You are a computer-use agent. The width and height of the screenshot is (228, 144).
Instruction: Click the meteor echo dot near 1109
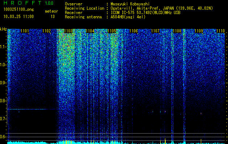(201, 113)
